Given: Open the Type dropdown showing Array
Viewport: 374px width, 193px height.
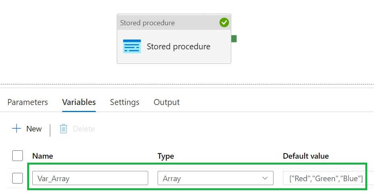Looking at the screenshot, I should click(215, 178).
